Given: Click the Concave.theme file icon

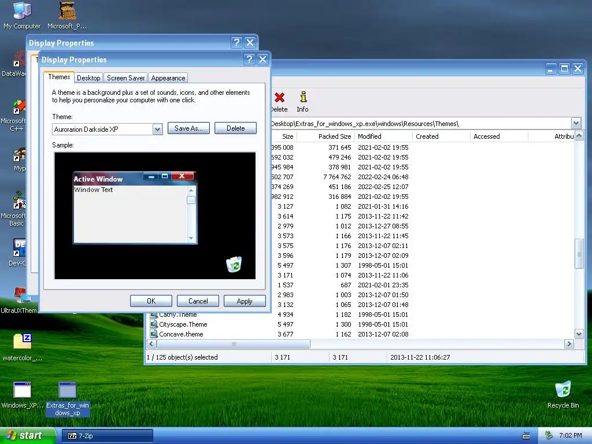Looking at the screenshot, I should click(154, 334).
